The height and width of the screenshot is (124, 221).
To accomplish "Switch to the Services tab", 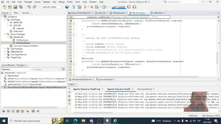I will (26, 13).
